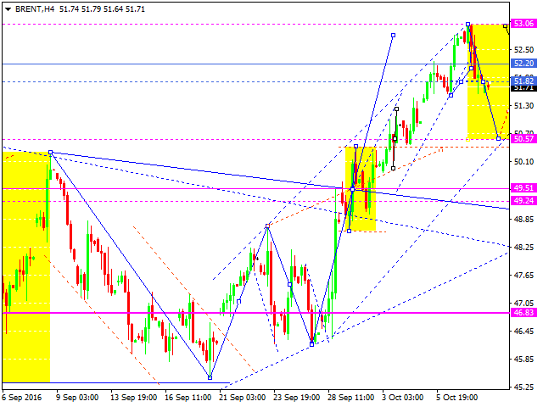
Task: Click the 52.50 price scale value
Action: (524, 50)
